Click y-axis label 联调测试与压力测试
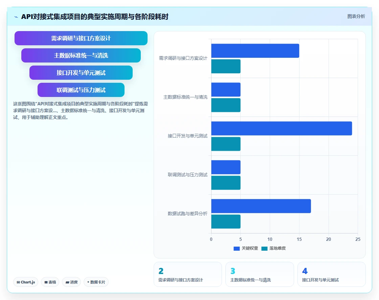Viewport: 379px width, 300px height. (x=187, y=175)
